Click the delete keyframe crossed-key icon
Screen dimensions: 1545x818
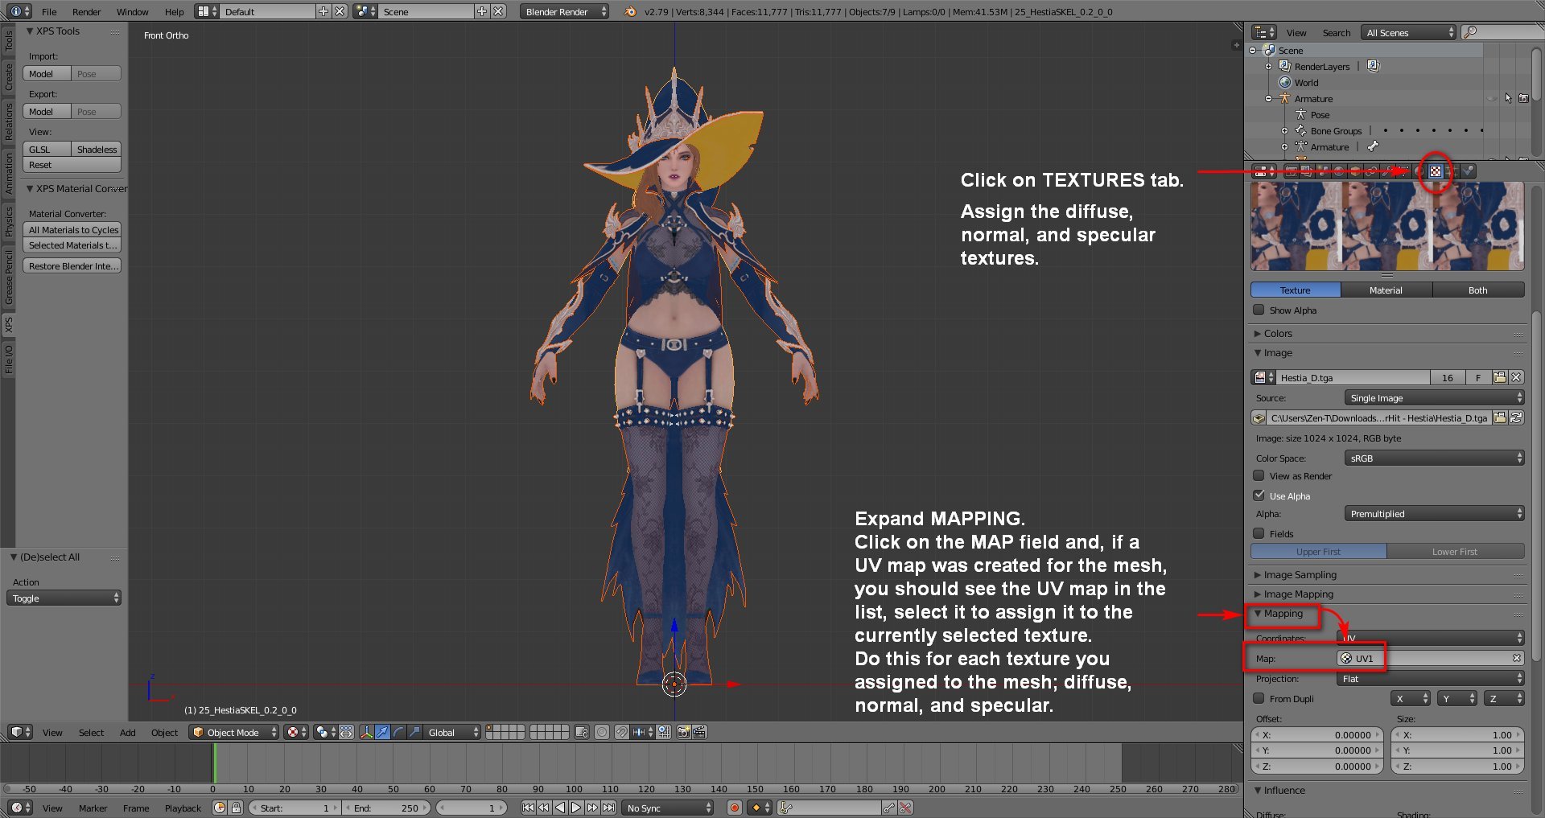point(905,808)
